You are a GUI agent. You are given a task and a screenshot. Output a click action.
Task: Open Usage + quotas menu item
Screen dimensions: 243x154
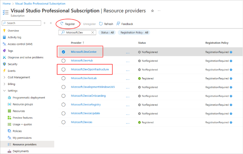(23, 125)
